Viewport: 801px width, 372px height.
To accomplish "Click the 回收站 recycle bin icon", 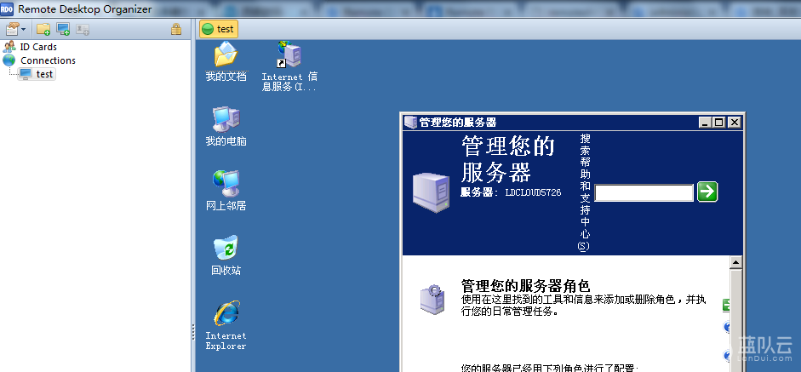I will [226, 249].
